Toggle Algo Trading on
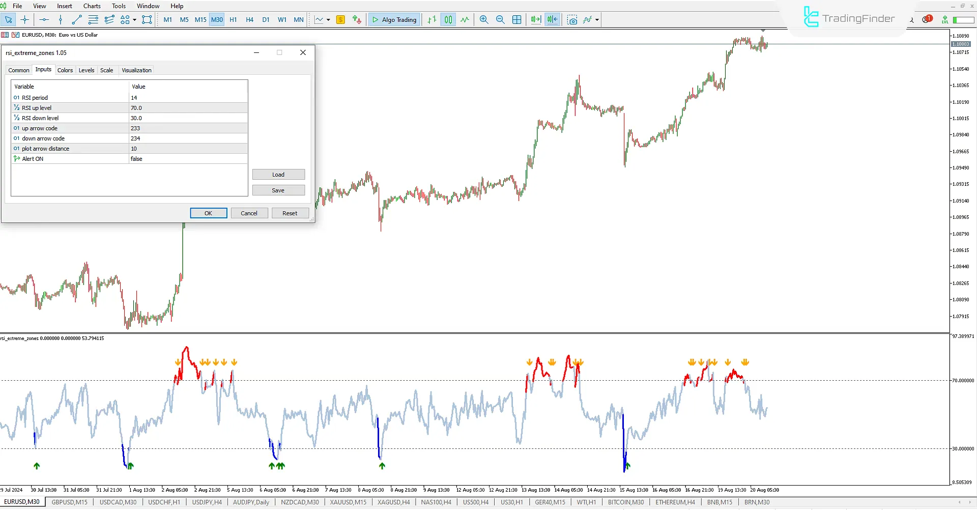 [x=394, y=19]
